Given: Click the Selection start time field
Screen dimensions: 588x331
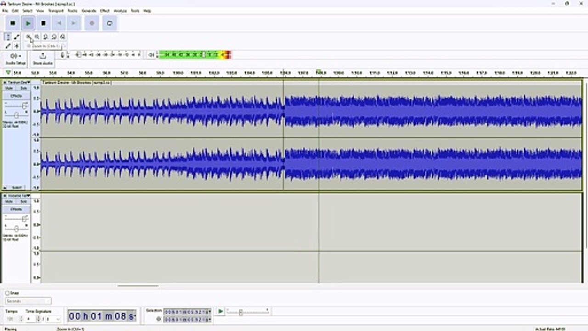Looking at the screenshot, I should click(187, 312).
